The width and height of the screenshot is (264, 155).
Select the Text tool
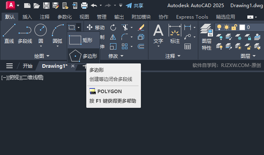(x=158, y=34)
